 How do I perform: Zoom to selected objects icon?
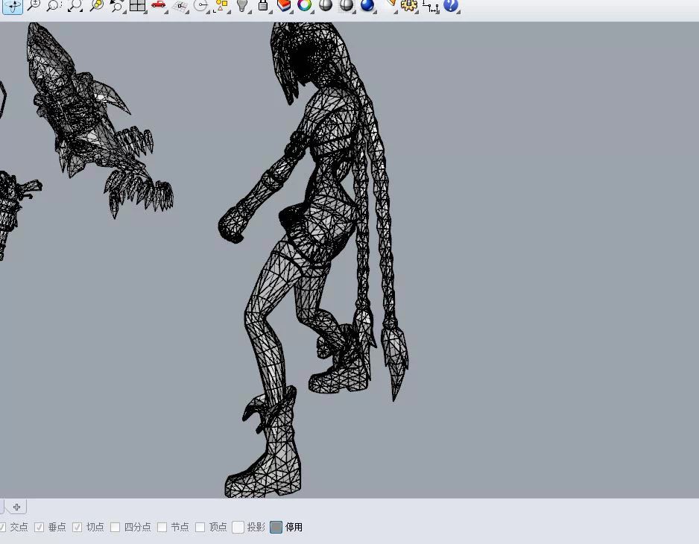(96, 5)
